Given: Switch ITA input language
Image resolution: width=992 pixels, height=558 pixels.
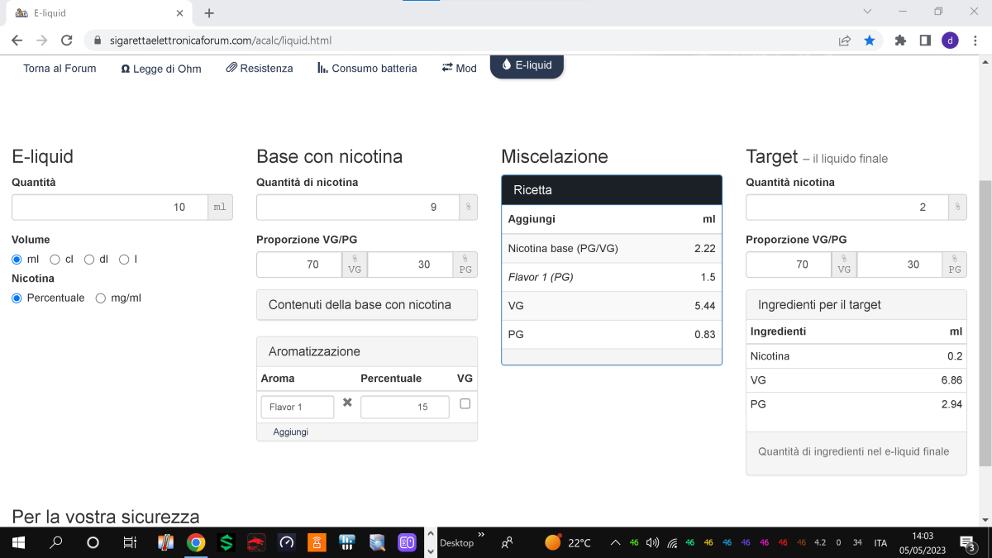Looking at the screenshot, I should click(880, 543).
